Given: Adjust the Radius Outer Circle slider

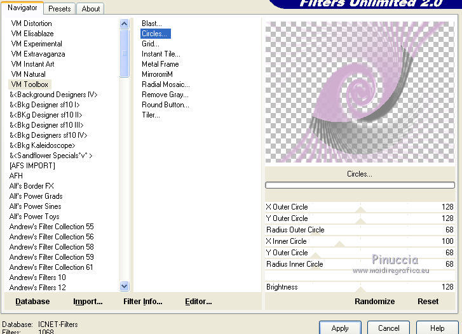Looking at the screenshot, I should tap(360, 230).
